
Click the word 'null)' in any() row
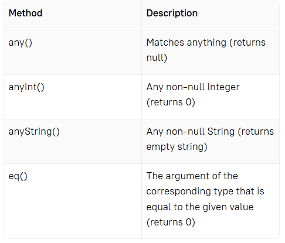[x=157, y=58]
